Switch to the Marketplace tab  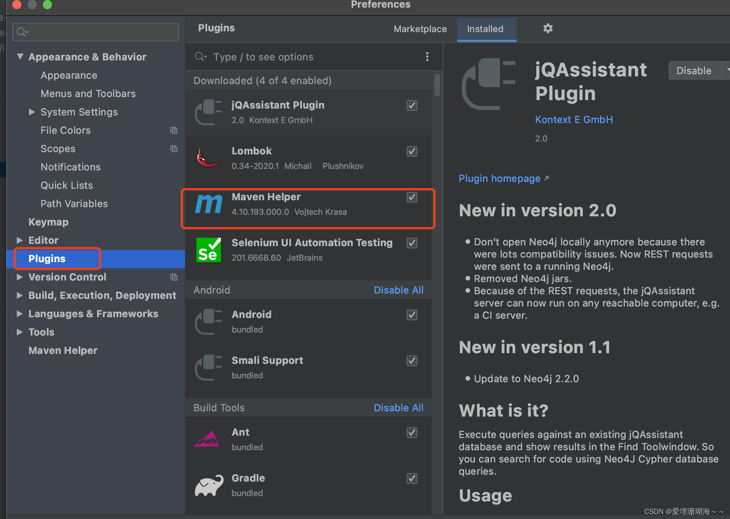420,29
